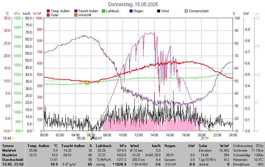Click the maximum humidity value 86
265x167 pixels.
(x=90, y=155)
